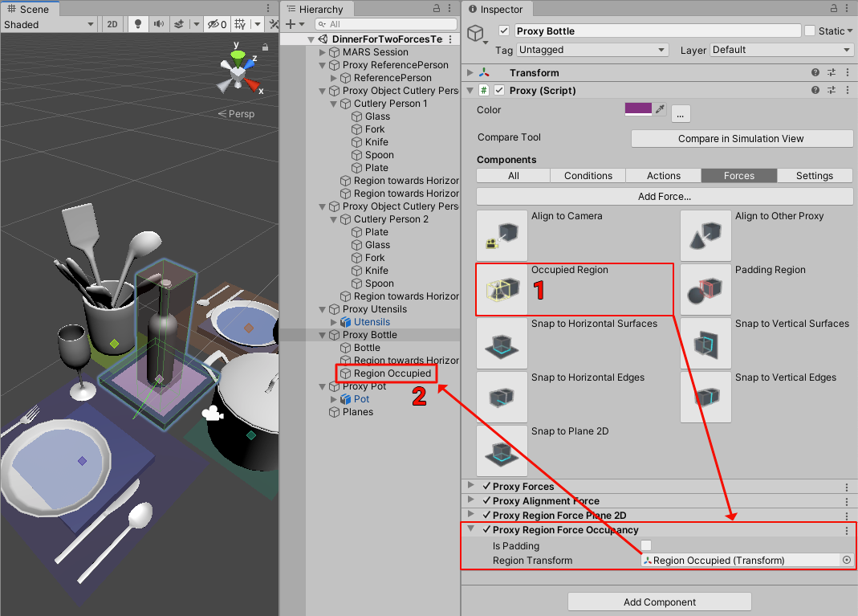The width and height of the screenshot is (858, 616).
Task: Click the Add Component button
Action: (659, 602)
